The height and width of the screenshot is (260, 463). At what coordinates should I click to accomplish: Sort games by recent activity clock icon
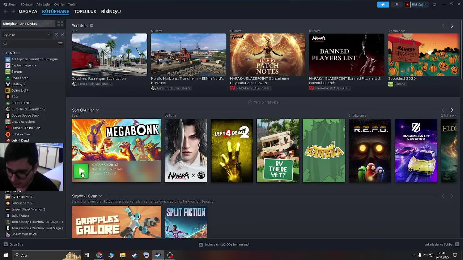pyautogui.click(x=56, y=35)
